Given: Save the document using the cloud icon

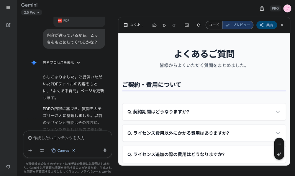Looking at the screenshot, I should [154, 25].
